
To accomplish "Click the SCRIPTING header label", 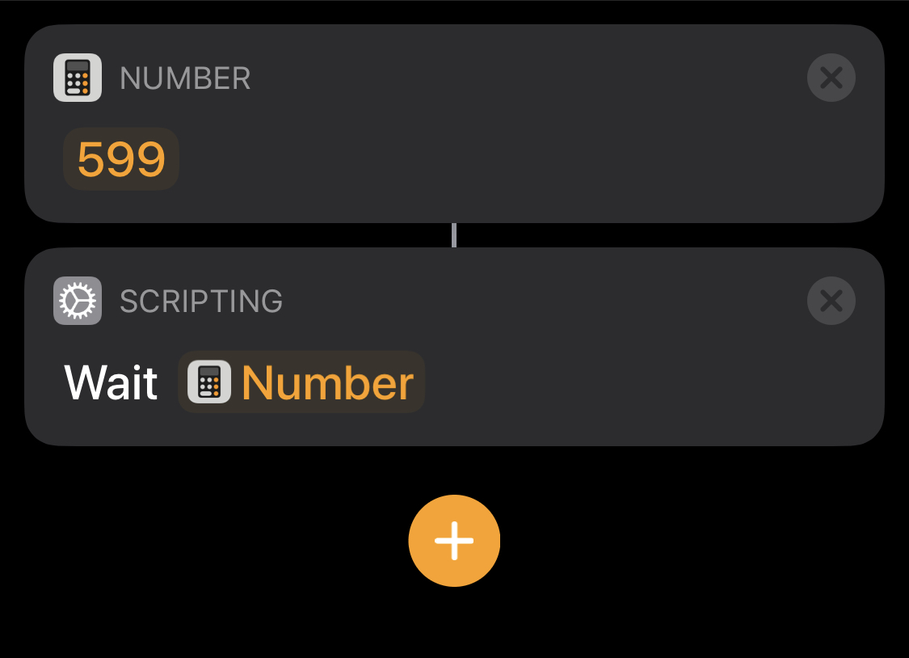I will (x=201, y=302).
